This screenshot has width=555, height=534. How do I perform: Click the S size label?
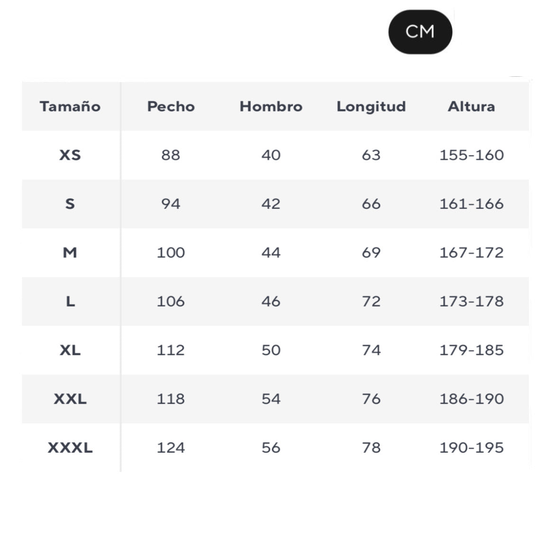[x=70, y=204]
